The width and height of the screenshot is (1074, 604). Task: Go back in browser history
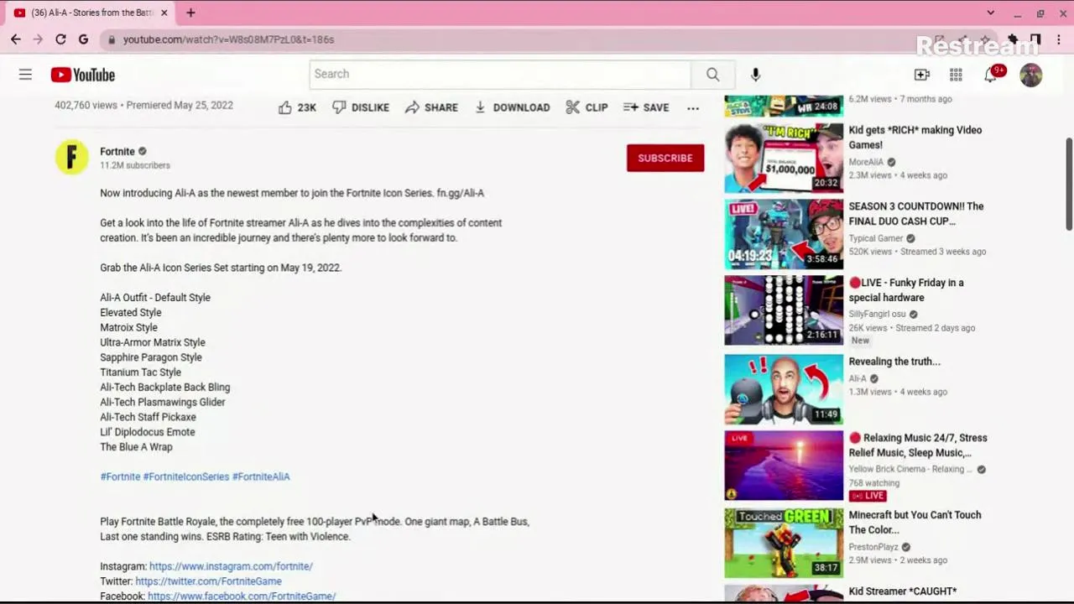point(16,39)
